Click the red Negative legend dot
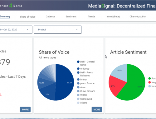The image size is (156, 119). [x=149, y=82]
